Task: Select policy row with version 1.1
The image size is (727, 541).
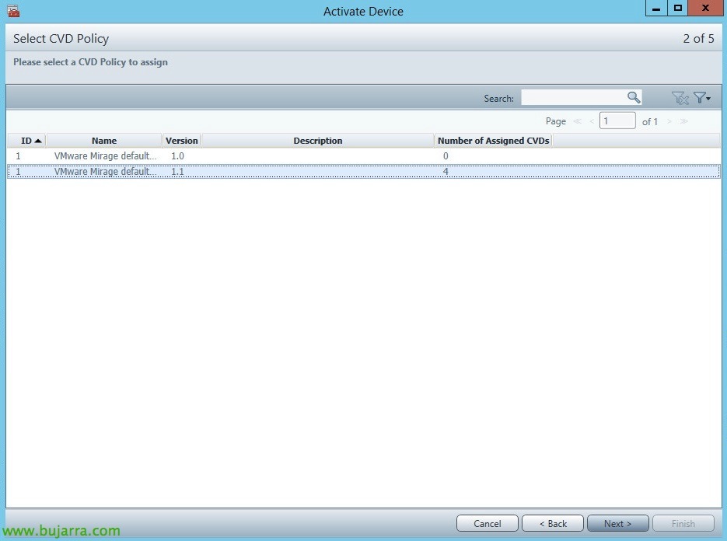Action: [364, 172]
